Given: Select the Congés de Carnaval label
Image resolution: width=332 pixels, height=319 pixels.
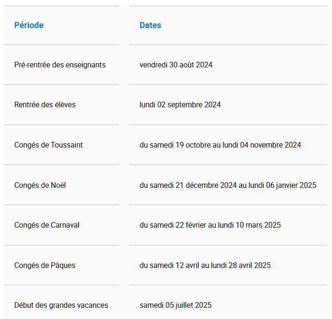Looking at the screenshot, I should click(47, 225).
